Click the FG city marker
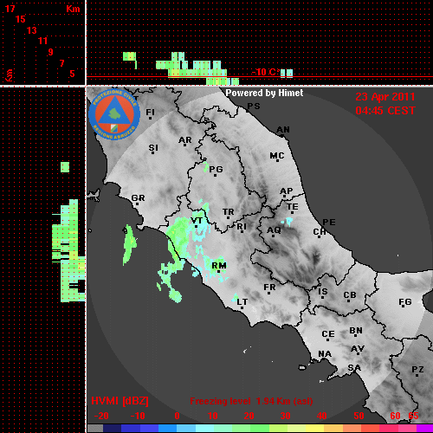Screen dimensions: 433x433 (404, 307)
